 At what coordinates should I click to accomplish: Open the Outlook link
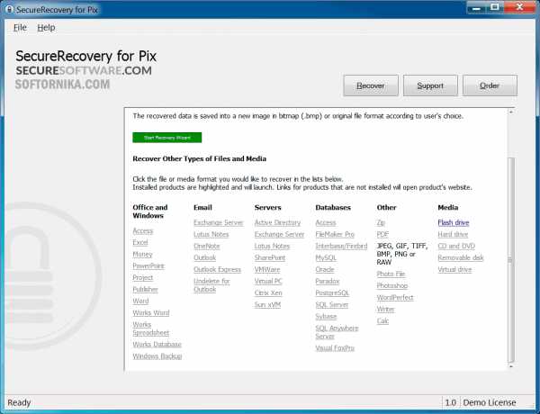pos(205,257)
